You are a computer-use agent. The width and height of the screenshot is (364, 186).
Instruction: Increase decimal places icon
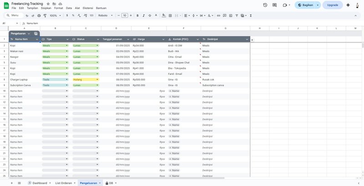[x=85, y=15]
